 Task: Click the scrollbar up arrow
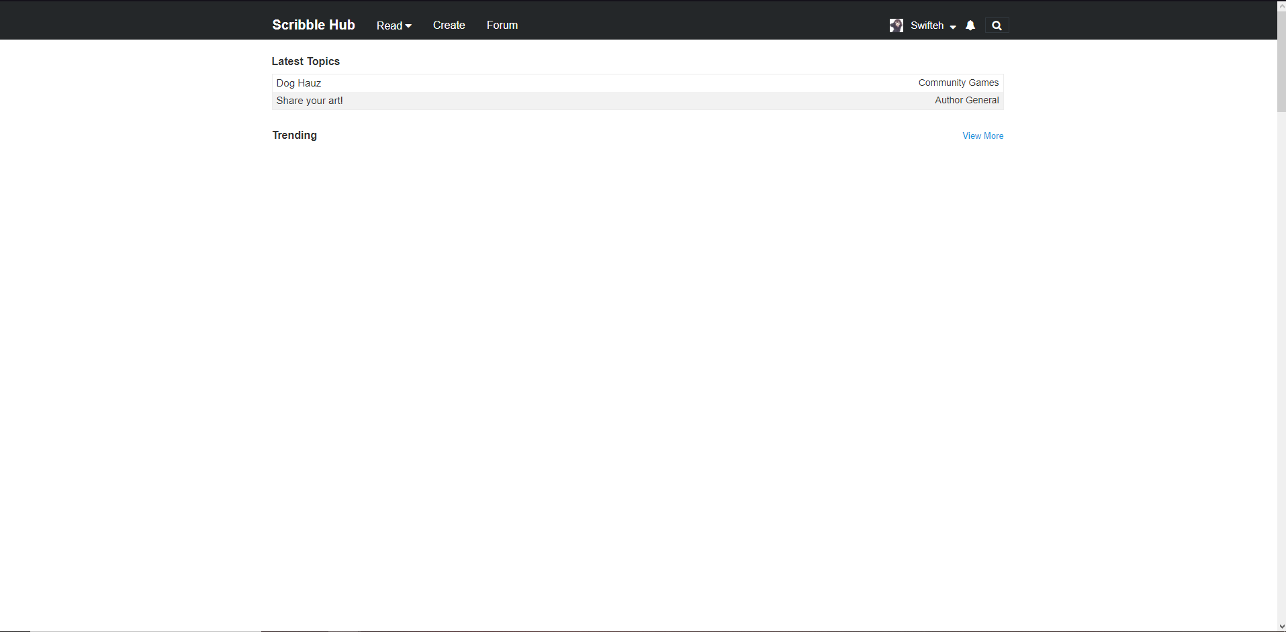(1281, 5)
